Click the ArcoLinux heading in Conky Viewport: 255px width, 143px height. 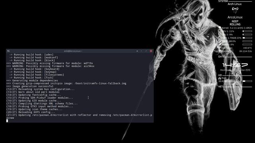coord(235,17)
